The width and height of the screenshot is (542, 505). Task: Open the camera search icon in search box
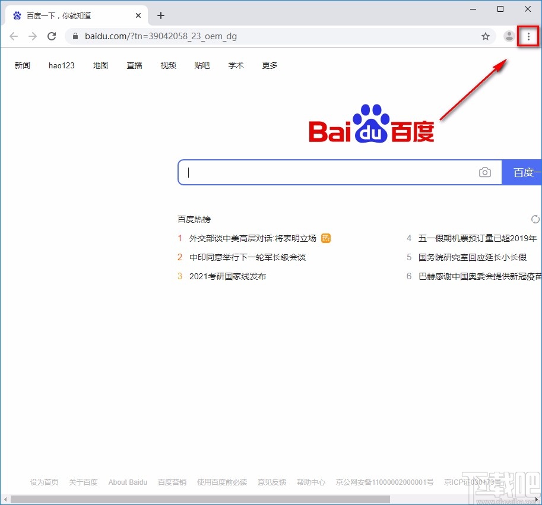485,172
